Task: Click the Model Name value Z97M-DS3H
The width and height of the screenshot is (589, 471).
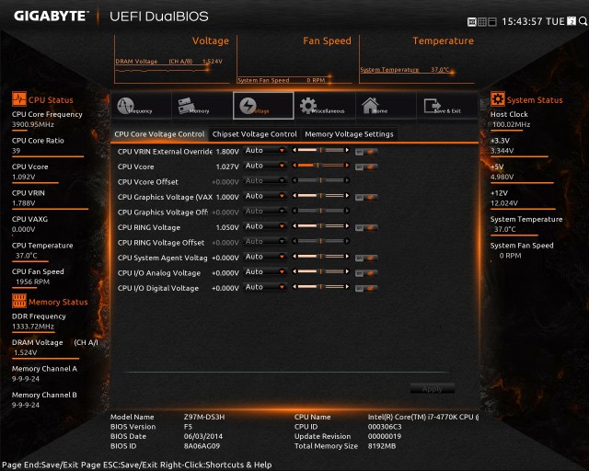Action: 204,417
